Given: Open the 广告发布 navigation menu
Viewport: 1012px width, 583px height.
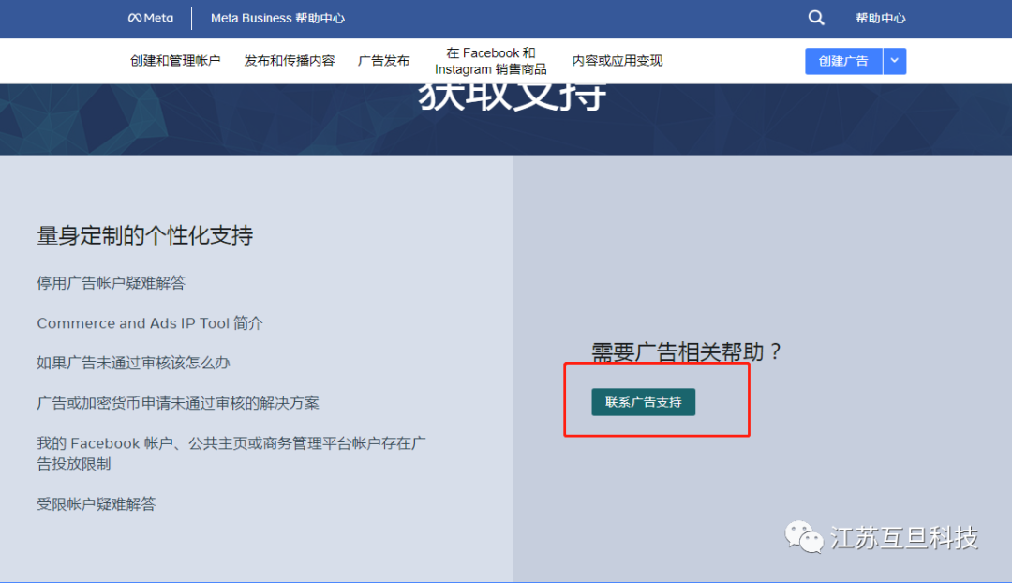Looking at the screenshot, I should [x=383, y=61].
